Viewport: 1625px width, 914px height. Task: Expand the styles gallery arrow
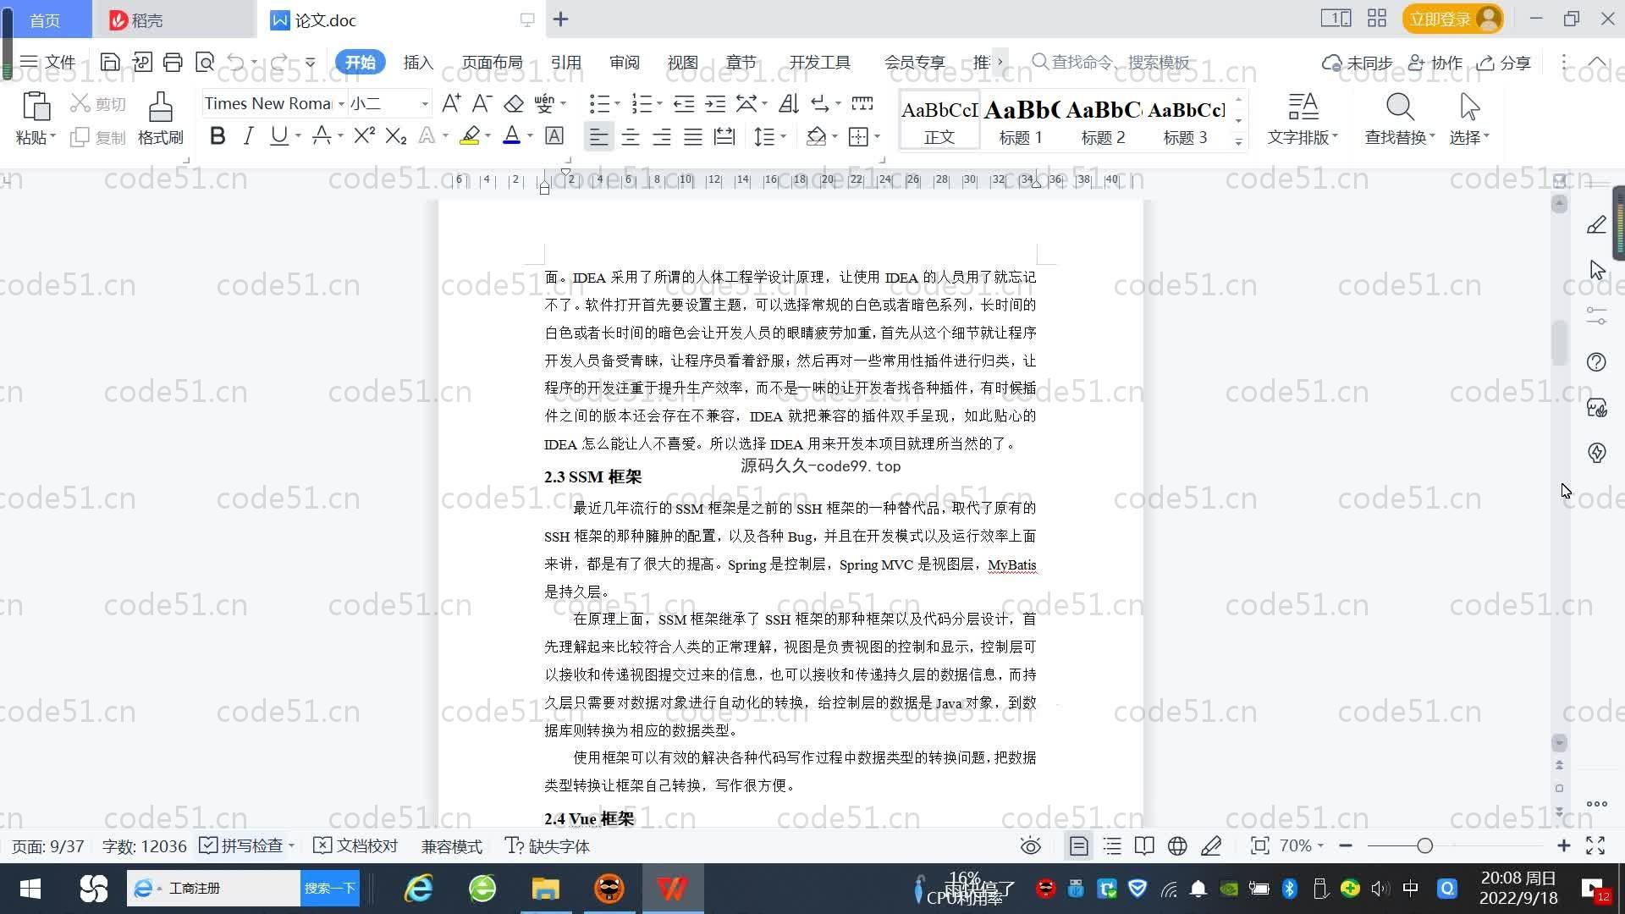[x=1238, y=142]
